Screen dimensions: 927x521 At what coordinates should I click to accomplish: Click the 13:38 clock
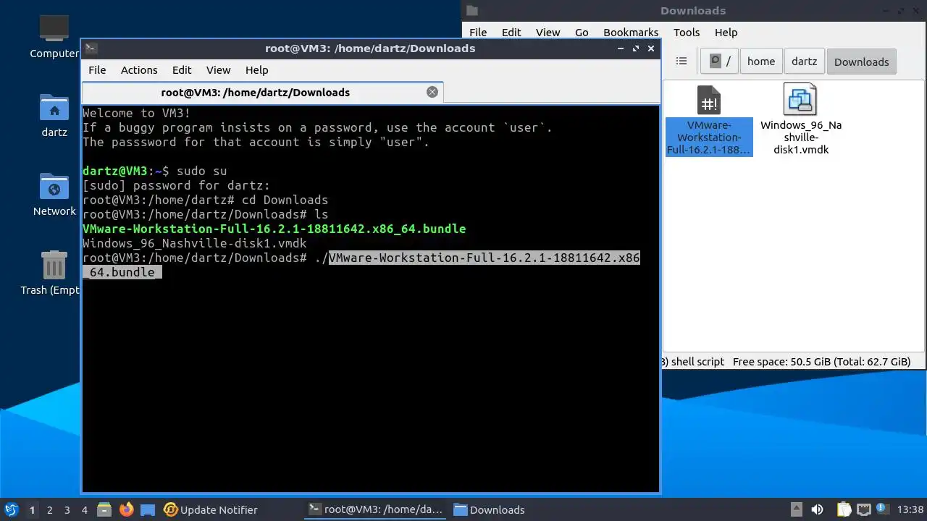click(910, 510)
